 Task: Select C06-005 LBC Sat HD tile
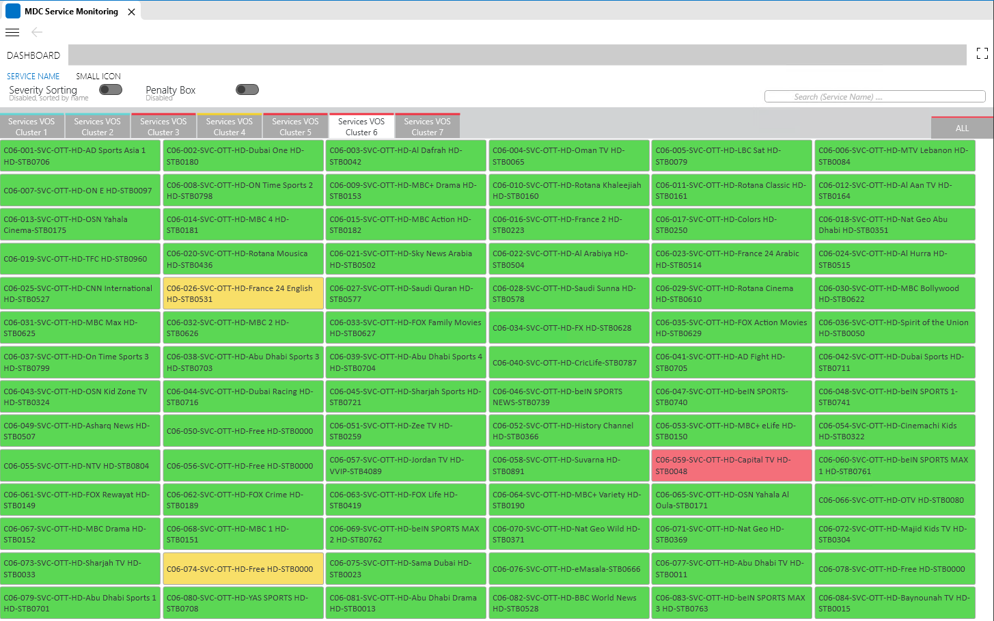coord(732,156)
